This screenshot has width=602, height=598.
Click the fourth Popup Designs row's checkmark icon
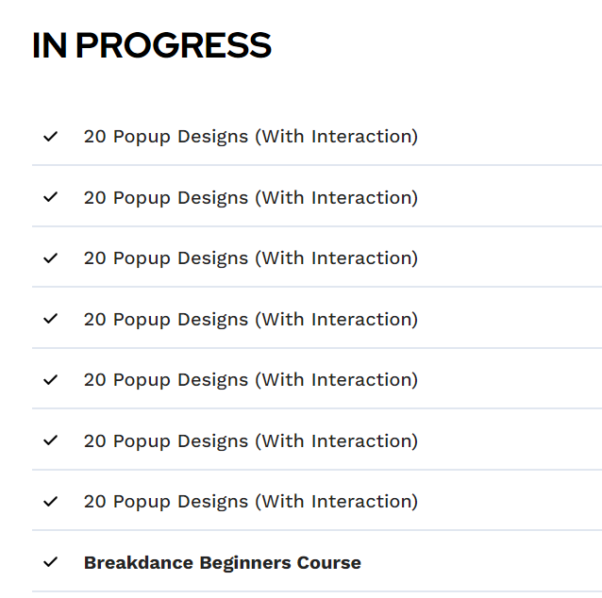pyautogui.click(x=51, y=319)
